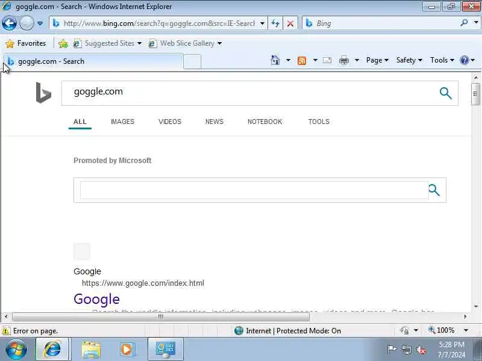Expand the Home button dropdown arrow

click(288, 60)
